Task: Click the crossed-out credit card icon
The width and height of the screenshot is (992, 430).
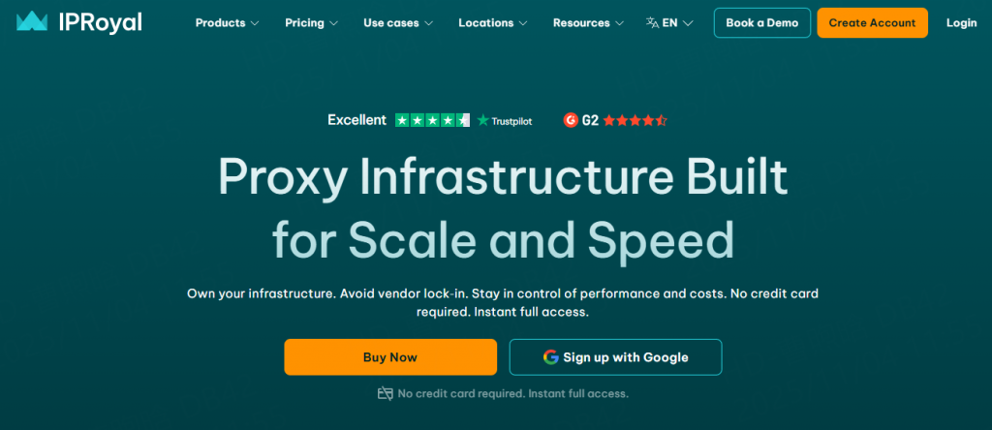Action: pyautogui.click(x=385, y=393)
